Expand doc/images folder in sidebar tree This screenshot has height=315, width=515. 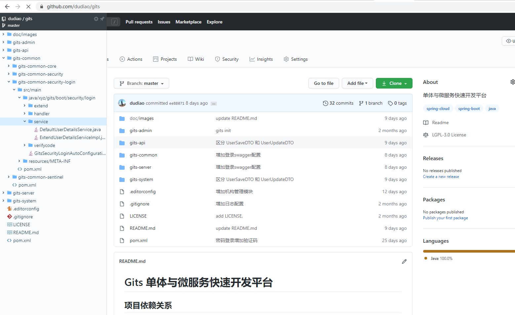pos(3,34)
